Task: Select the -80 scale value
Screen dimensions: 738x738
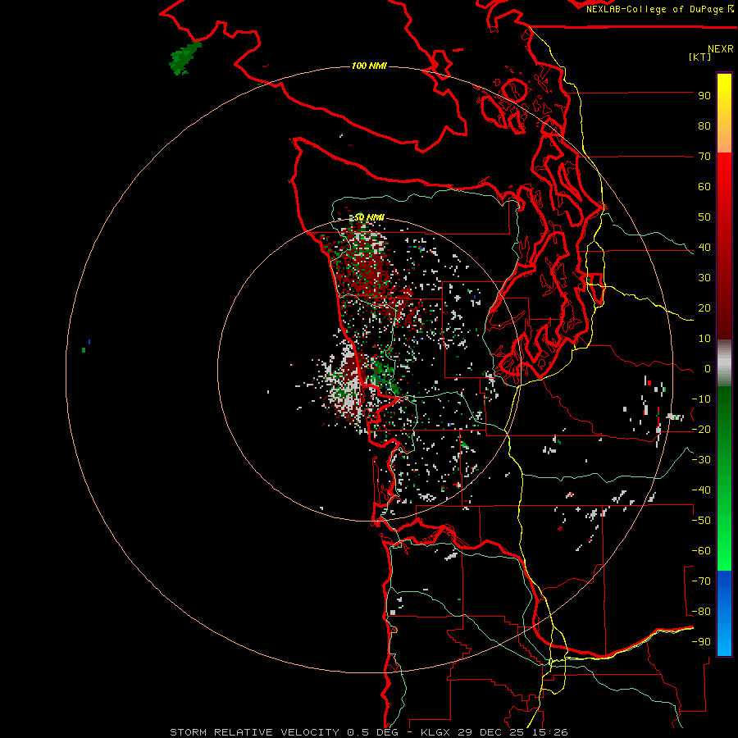Action: 701,612
